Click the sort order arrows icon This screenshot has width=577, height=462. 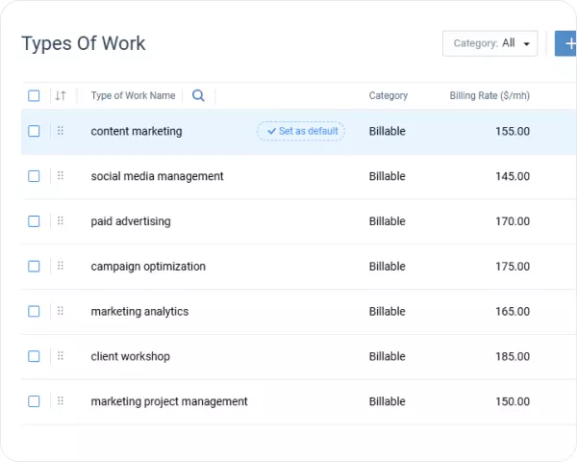pyautogui.click(x=61, y=96)
